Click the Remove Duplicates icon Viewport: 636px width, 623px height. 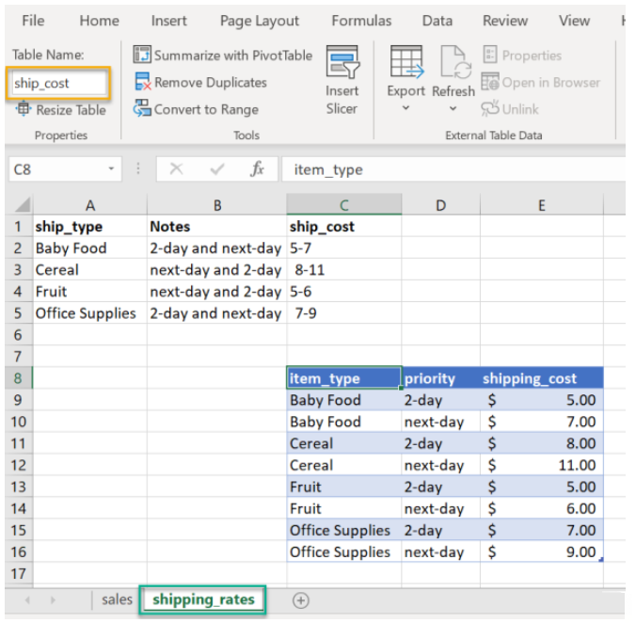(143, 82)
